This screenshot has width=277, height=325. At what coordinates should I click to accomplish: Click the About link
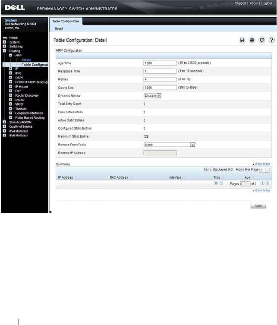click(x=254, y=3)
